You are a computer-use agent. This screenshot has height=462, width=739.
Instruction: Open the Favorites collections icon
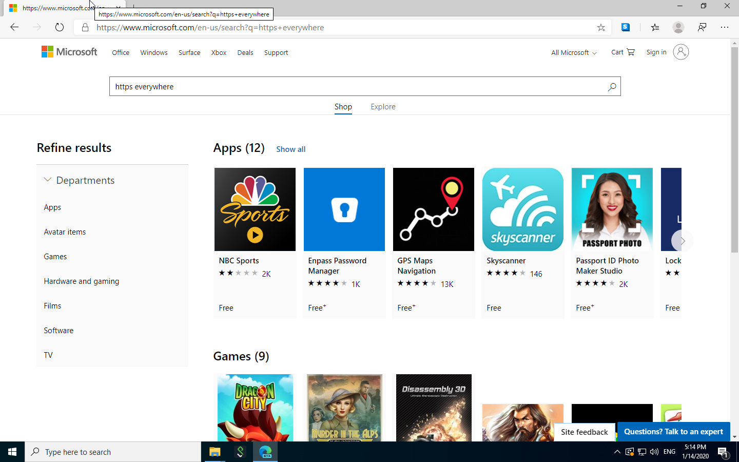655,27
